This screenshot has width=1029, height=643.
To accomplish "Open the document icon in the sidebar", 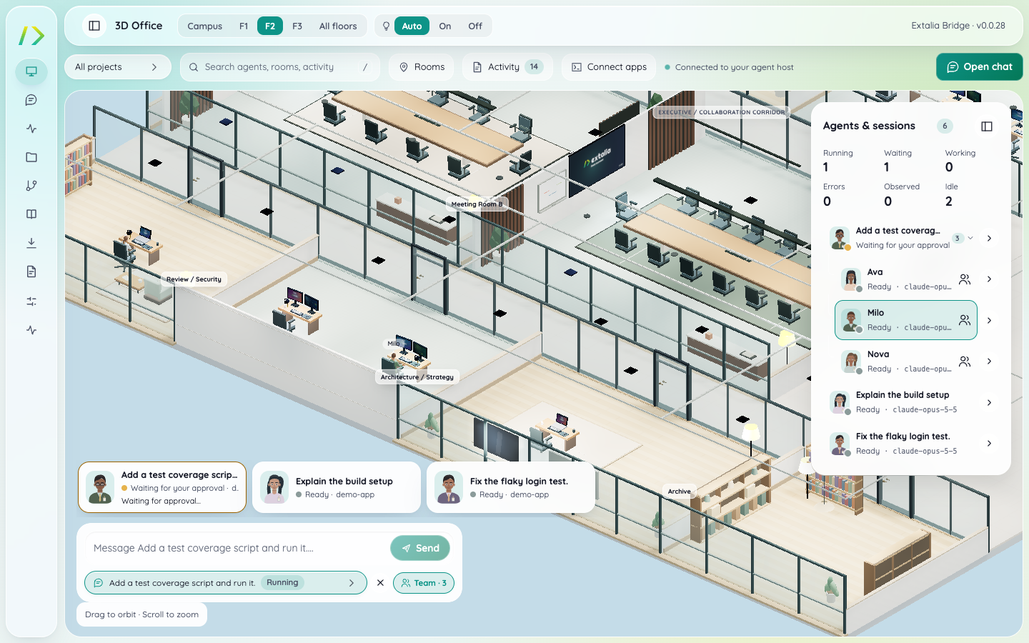I will pyautogui.click(x=31, y=271).
